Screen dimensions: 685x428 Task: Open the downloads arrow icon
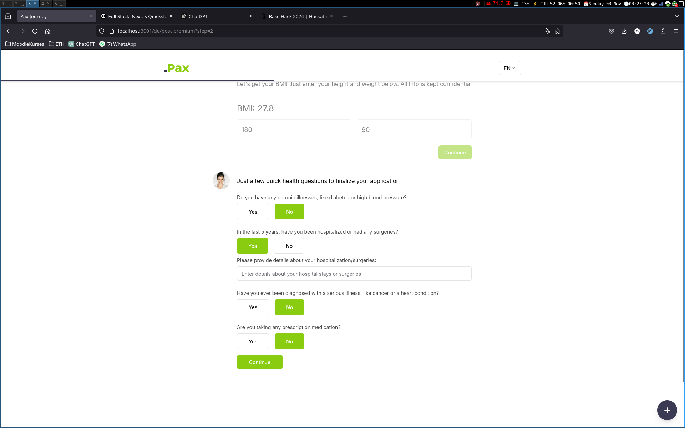coord(624,31)
